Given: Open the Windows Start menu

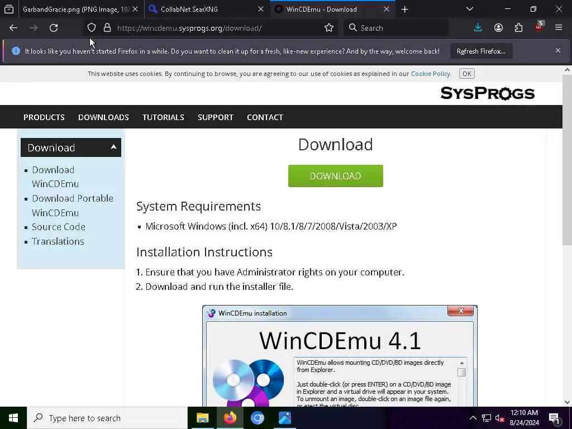Looking at the screenshot, I should (13, 418).
